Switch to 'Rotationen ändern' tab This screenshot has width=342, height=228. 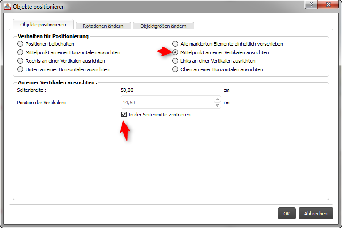(x=103, y=26)
